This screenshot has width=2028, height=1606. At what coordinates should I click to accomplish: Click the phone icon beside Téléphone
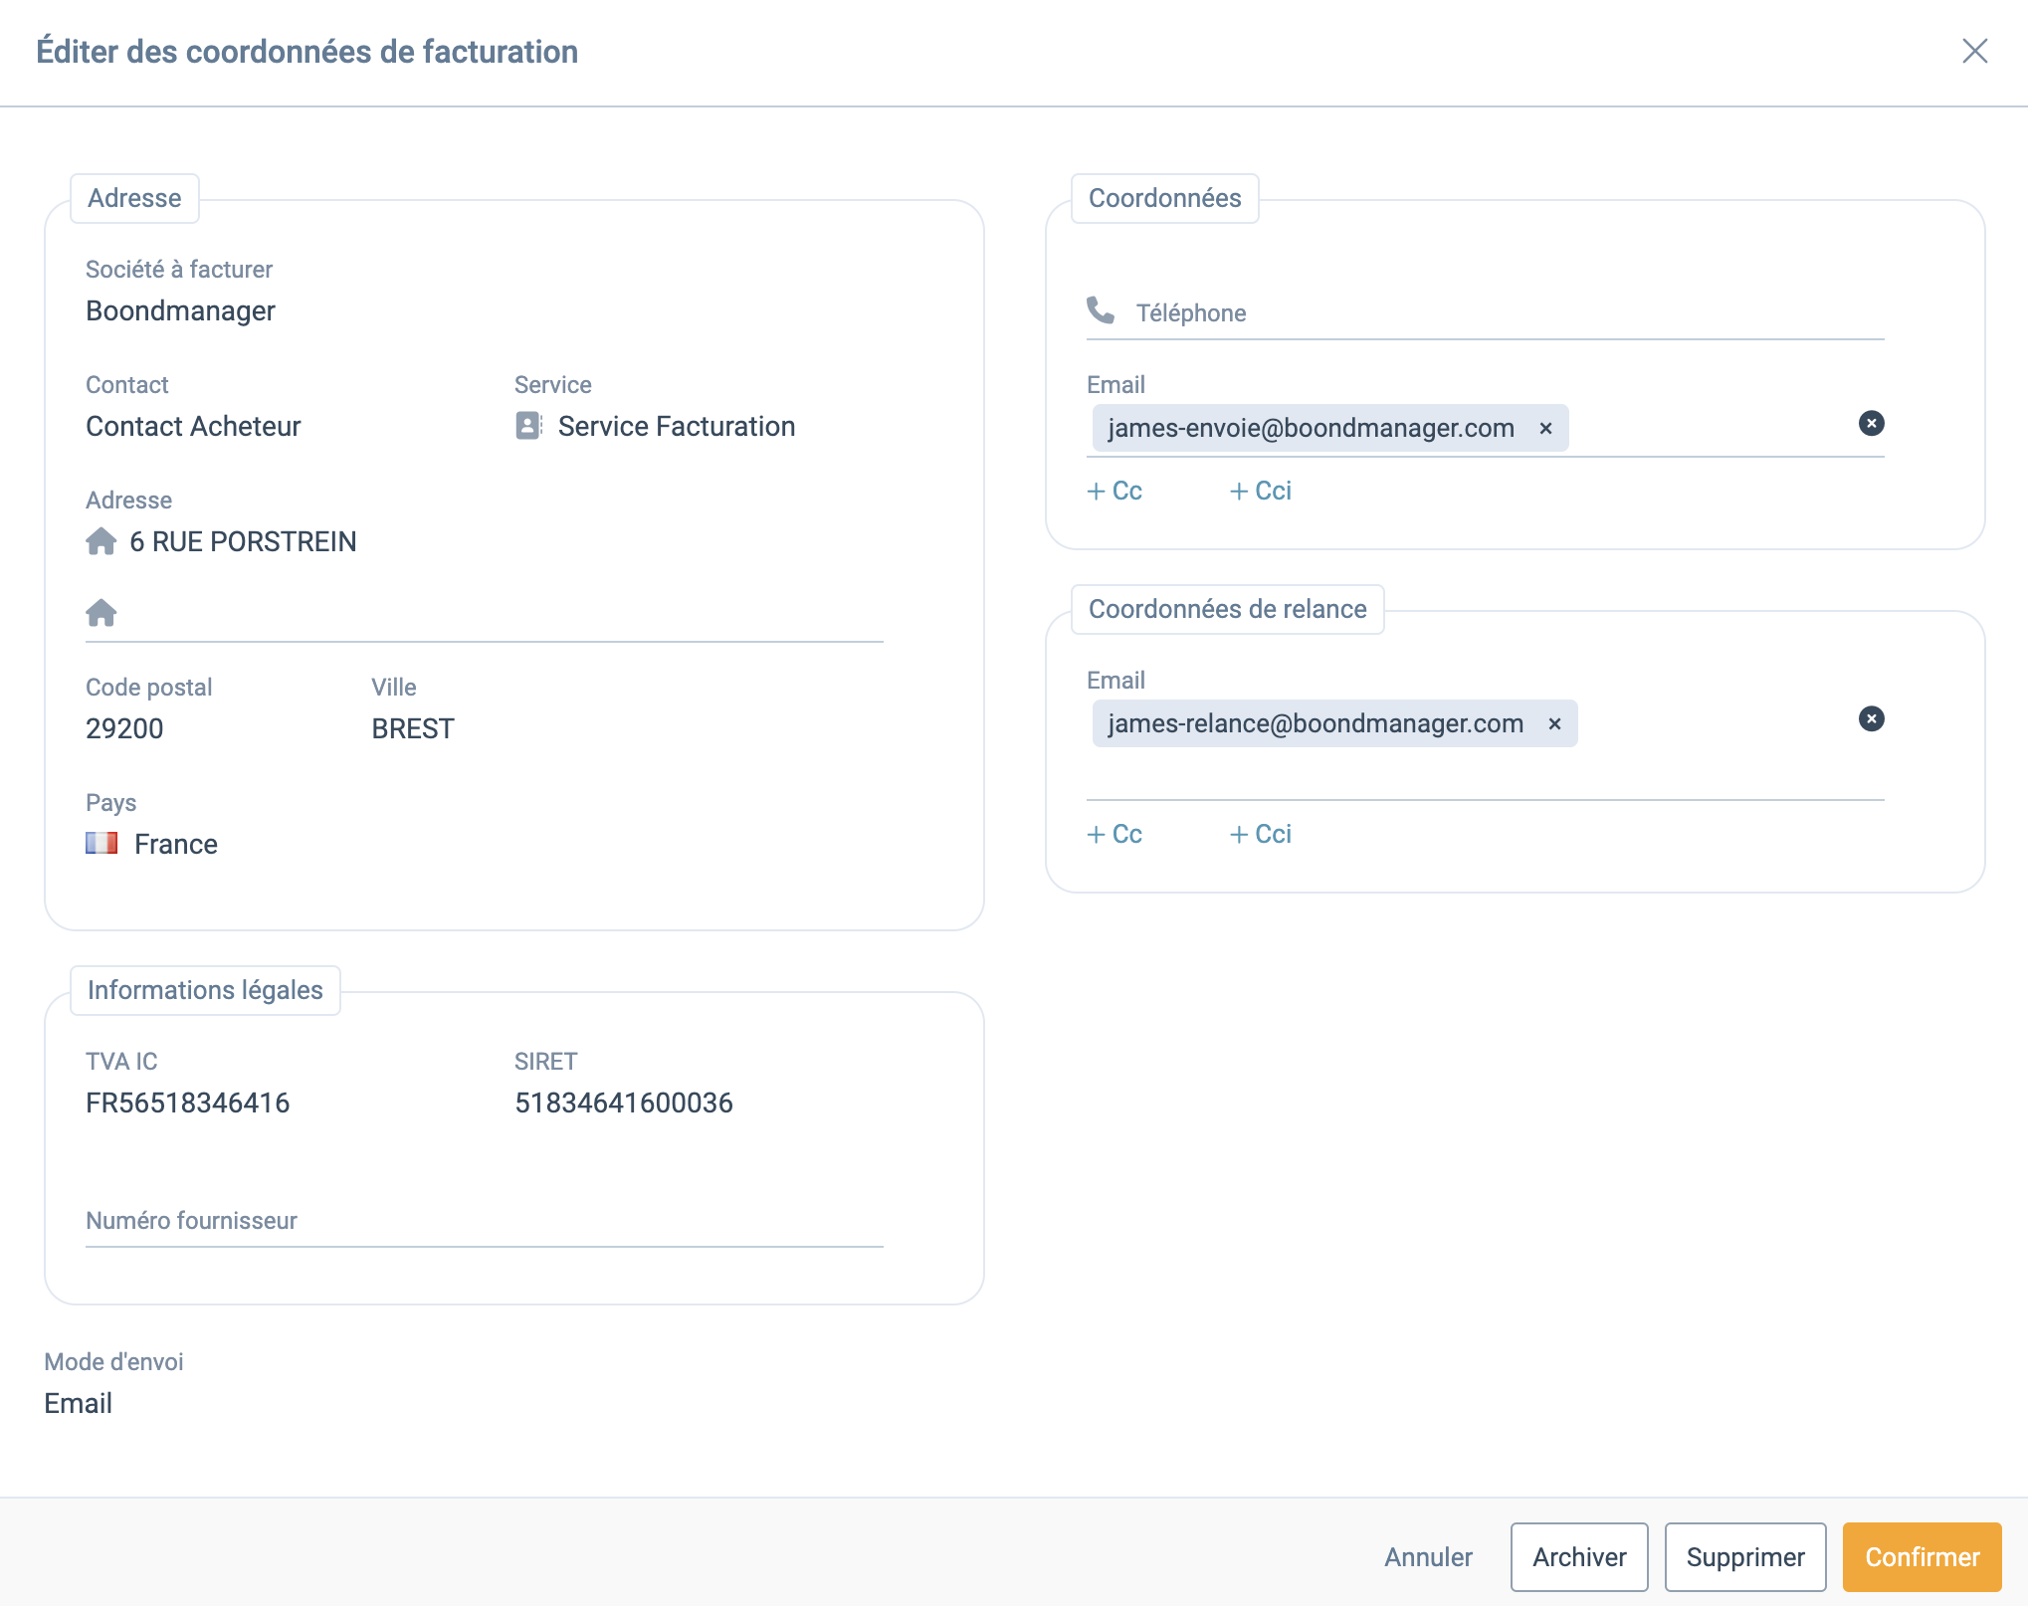point(1101,310)
